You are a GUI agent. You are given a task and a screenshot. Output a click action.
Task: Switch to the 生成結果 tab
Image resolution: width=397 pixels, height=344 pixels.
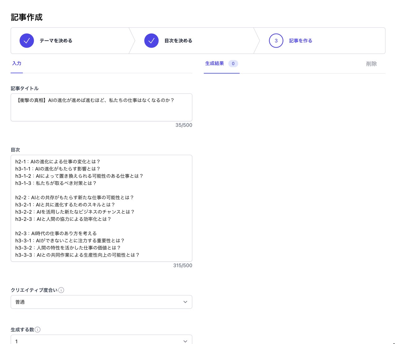tap(215, 63)
